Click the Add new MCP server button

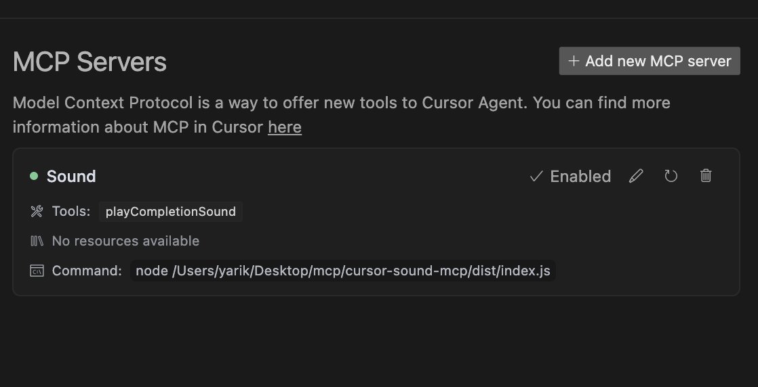pos(650,61)
